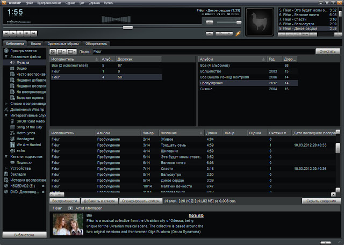
Task: Hide details with Скрыть сведения button
Action: point(321,201)
